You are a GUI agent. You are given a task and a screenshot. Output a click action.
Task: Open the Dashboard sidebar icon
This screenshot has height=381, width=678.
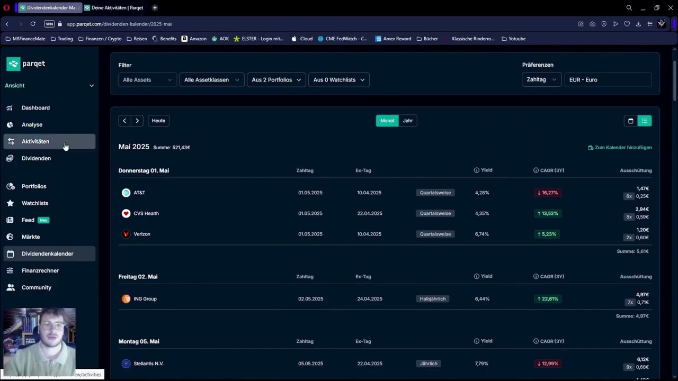click(10, 108)
